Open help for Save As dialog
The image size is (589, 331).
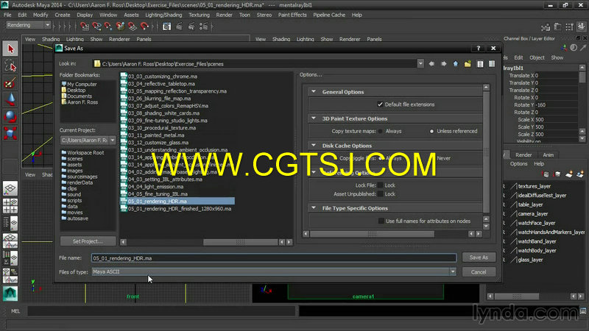click(x=478, y=48)
